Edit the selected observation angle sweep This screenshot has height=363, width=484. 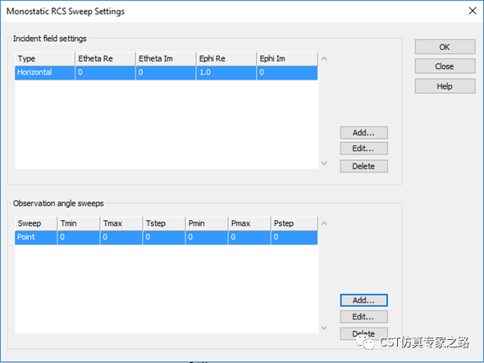click(x=364, y=317)
